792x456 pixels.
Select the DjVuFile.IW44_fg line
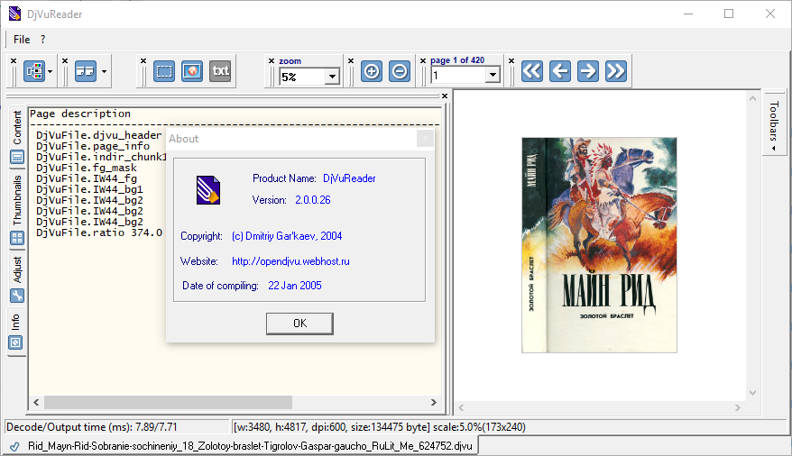[x=87, y=178]
